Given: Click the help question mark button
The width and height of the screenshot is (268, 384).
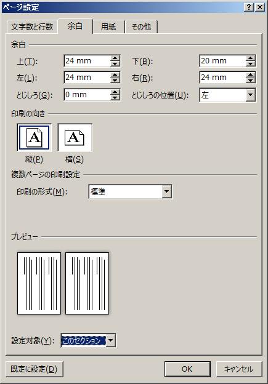Looking at the screenshot, I should pyautogui.click(x=249, y=7).
